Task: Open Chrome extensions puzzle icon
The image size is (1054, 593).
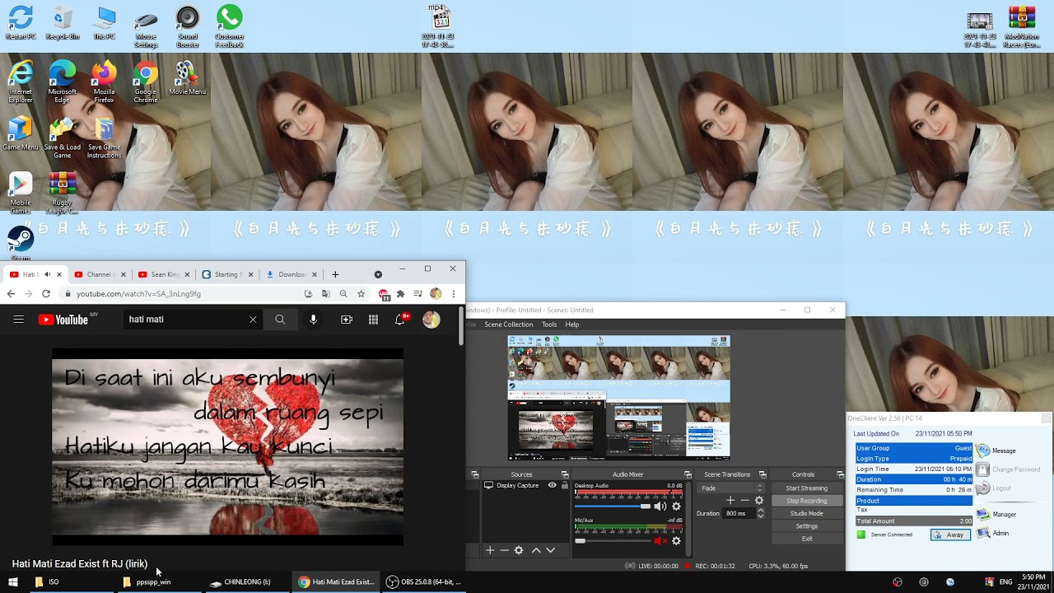Action: click(x=401, y=294)
